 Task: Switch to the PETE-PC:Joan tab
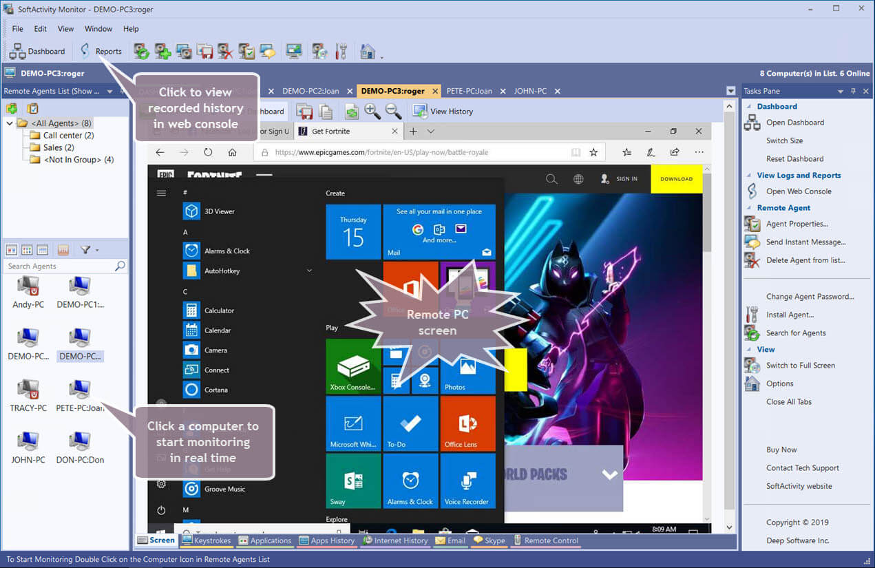coord(469,91)
